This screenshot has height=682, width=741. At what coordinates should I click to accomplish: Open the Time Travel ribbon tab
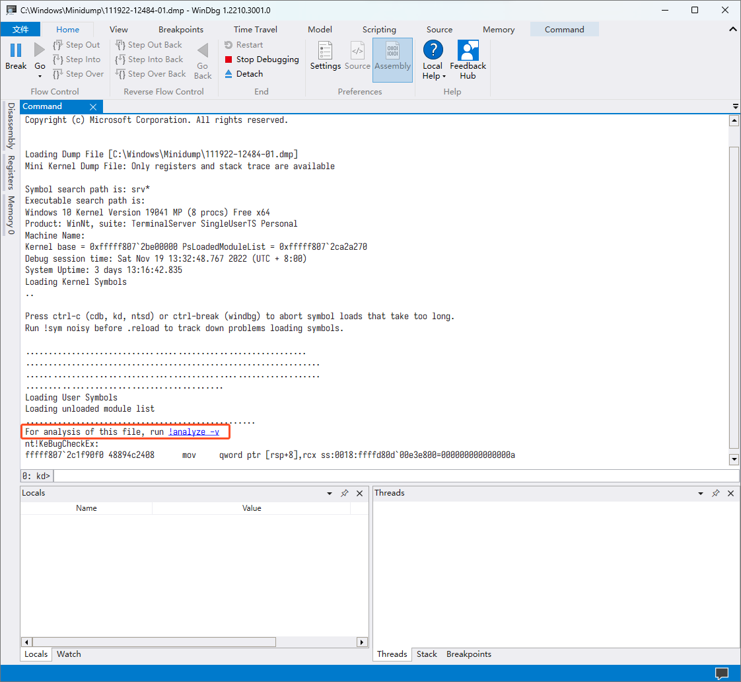pos(256,30)
